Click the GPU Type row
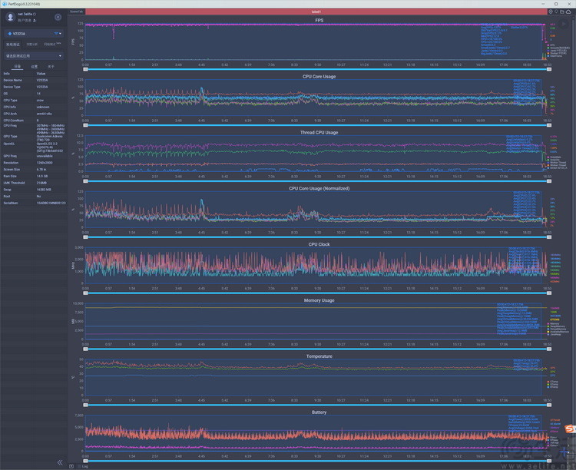The width and height of the screenshot is (576, 470). tap(34, 137)
